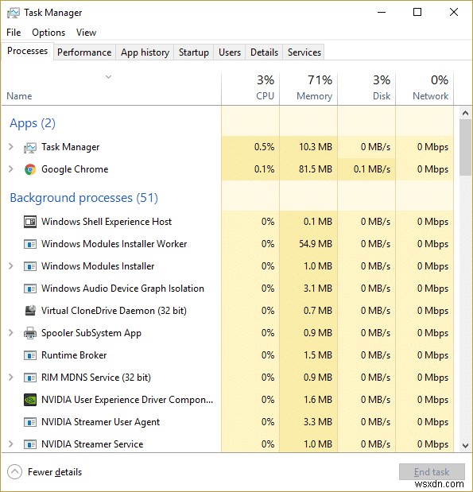Click Task Manager's 10.3 MB memory cell
The height and width of the screenshot is (492, 473).
308,147
